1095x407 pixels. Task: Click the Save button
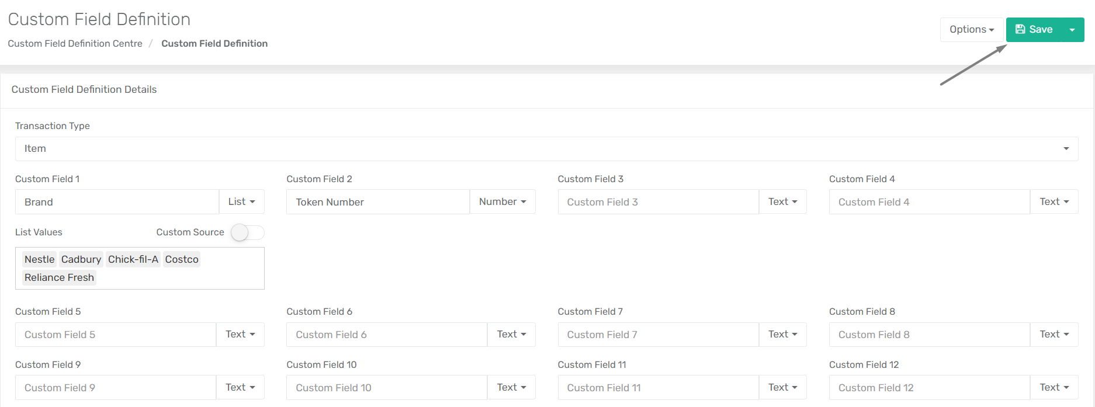(1034, 30)
